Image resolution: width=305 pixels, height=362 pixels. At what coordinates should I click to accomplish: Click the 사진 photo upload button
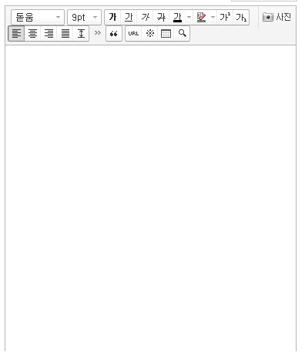[277, 17]
